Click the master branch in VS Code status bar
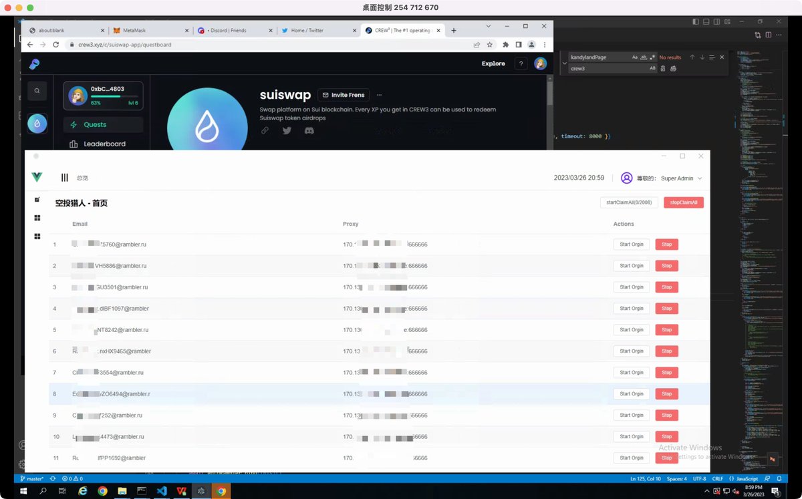This screenshot has width=802, height=499. point(31,478)
